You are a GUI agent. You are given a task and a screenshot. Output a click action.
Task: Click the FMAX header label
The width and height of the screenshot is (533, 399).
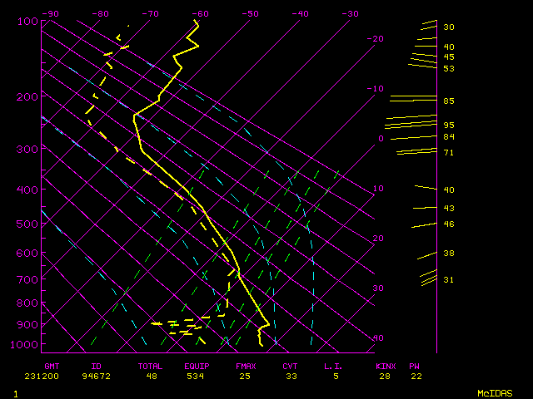(x=246, y=366)
